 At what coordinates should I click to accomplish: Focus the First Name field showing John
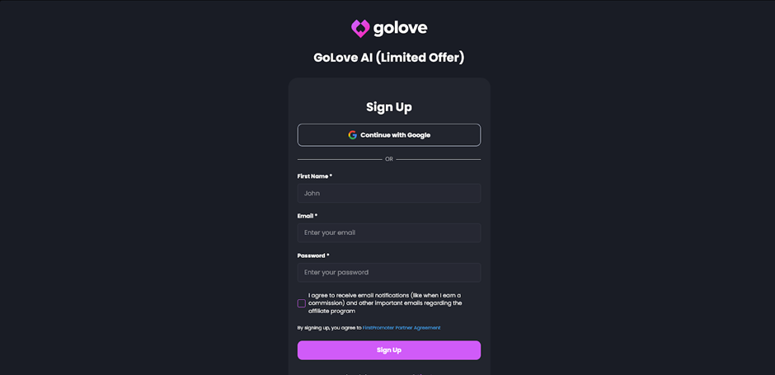(x=389, y=193)
